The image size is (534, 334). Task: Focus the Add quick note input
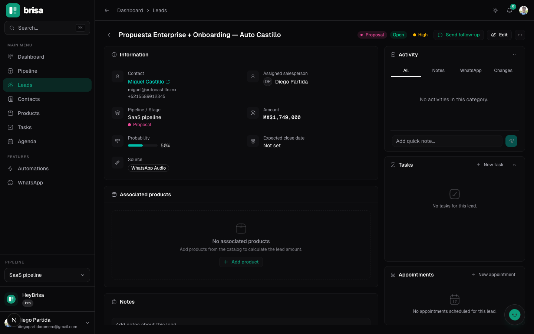tap(447, 141)
